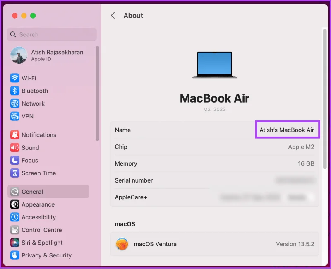Click the M2, 2022 model subtitle
The width and height of the screenshot is (331, 269).
pyautogui.click(x=214, y=109)
